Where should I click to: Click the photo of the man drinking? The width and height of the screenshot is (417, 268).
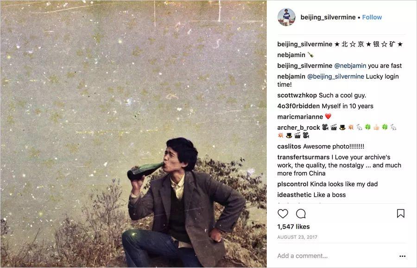133,134
